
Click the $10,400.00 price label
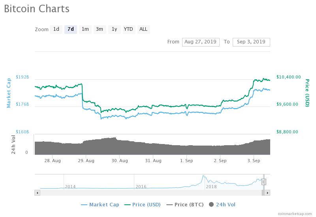[289, 77]
